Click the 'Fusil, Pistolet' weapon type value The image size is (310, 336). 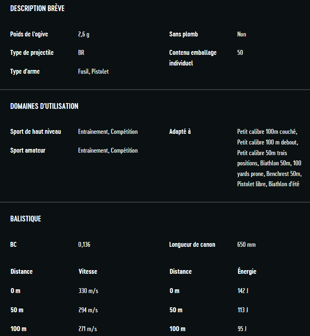(x=93, y=72)
